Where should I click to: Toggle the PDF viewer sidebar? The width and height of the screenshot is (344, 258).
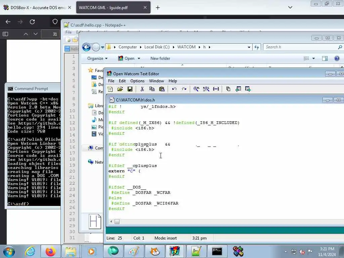5,34
